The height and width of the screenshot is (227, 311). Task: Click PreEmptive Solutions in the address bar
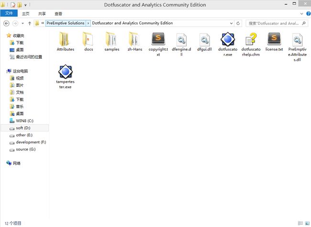(x=66, y=23)
